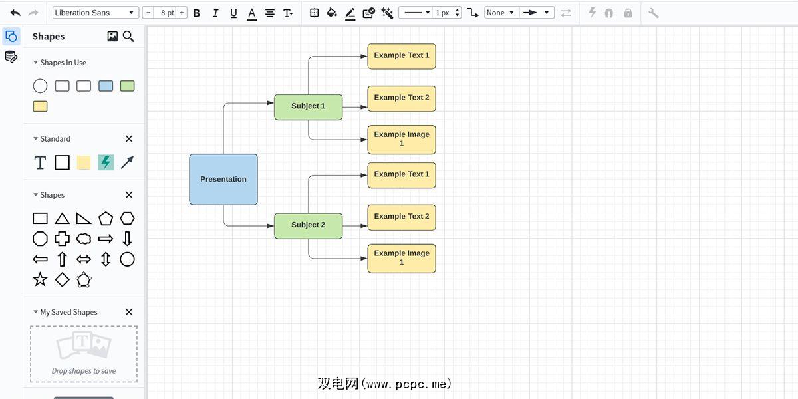
Task: Pick the blue rectangle in Shapes In Use
Action: click(106, 86)
